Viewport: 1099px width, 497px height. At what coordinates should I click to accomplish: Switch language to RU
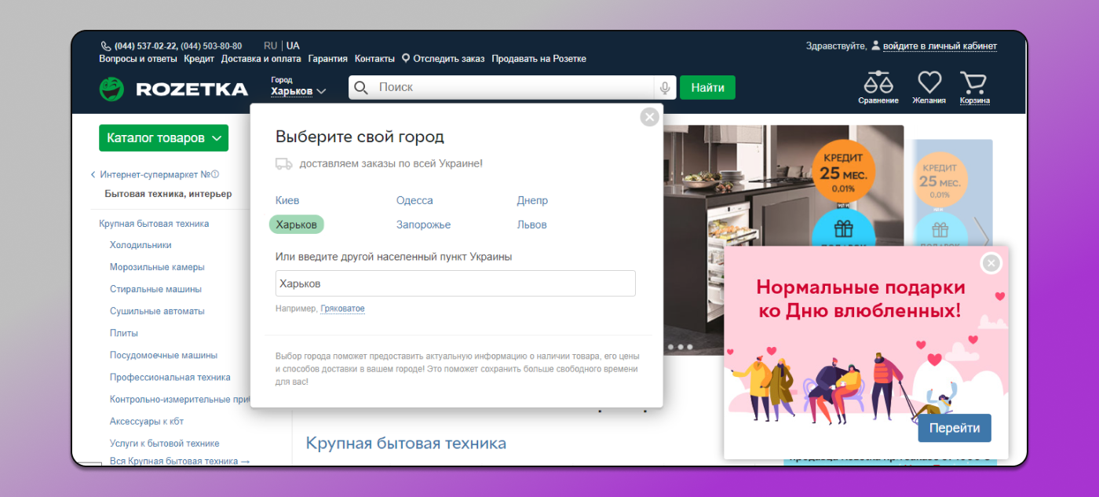271,46
